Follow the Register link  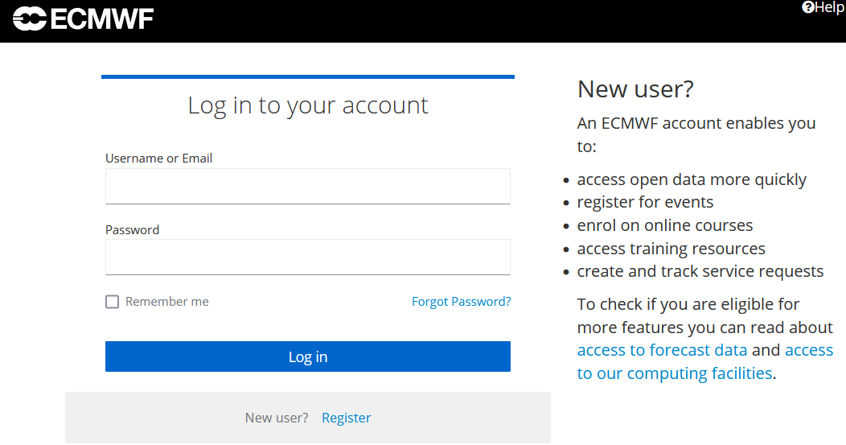pyautogui.click(x=346, y=418)
